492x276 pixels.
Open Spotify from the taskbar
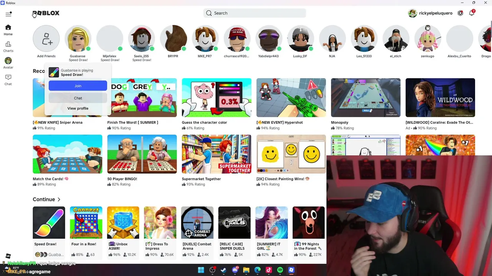coord(280,270)
